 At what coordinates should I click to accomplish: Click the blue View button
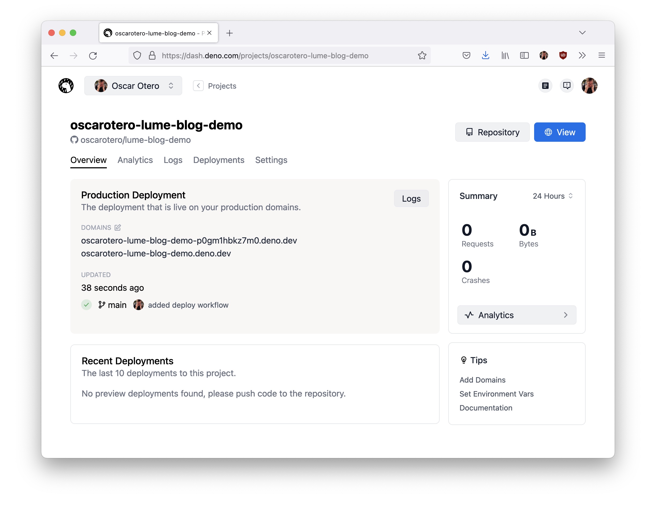click(x=559, y=132)
